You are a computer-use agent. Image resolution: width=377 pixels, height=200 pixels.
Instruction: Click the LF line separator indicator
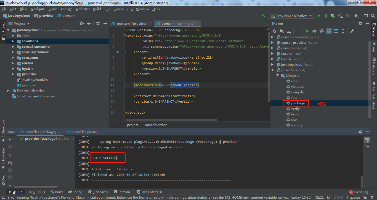329,197
